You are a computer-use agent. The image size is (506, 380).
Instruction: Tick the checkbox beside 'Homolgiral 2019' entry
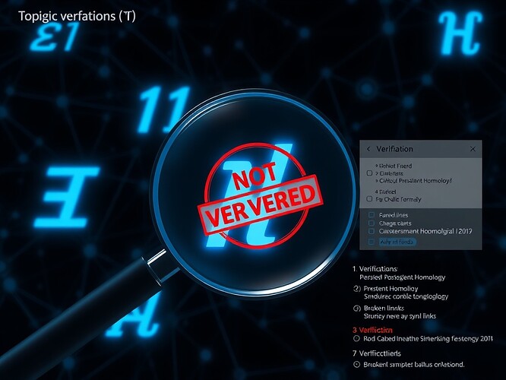point(370,232)
